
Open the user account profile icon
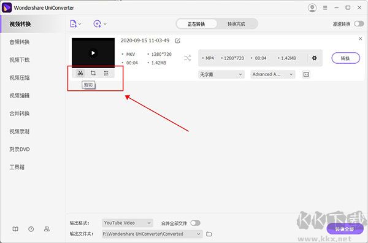(x=312, y=8)
